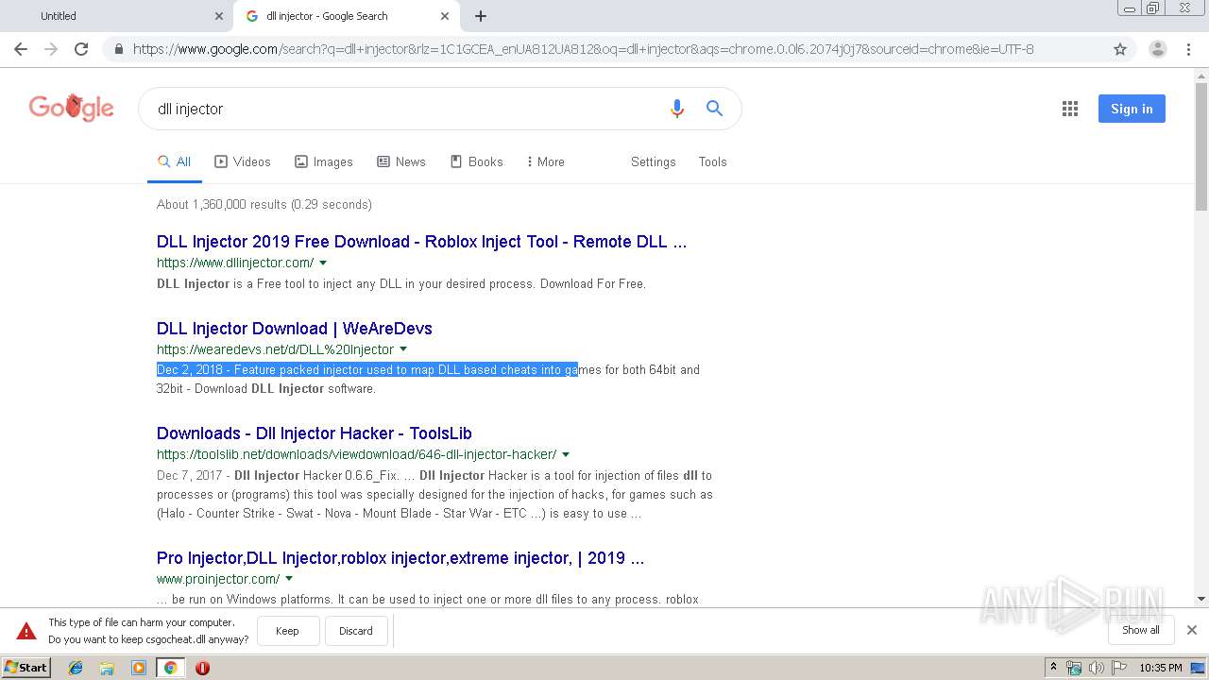Open Internet Explorer from the taskbar

pyautogui.click(x=76, y=668)
